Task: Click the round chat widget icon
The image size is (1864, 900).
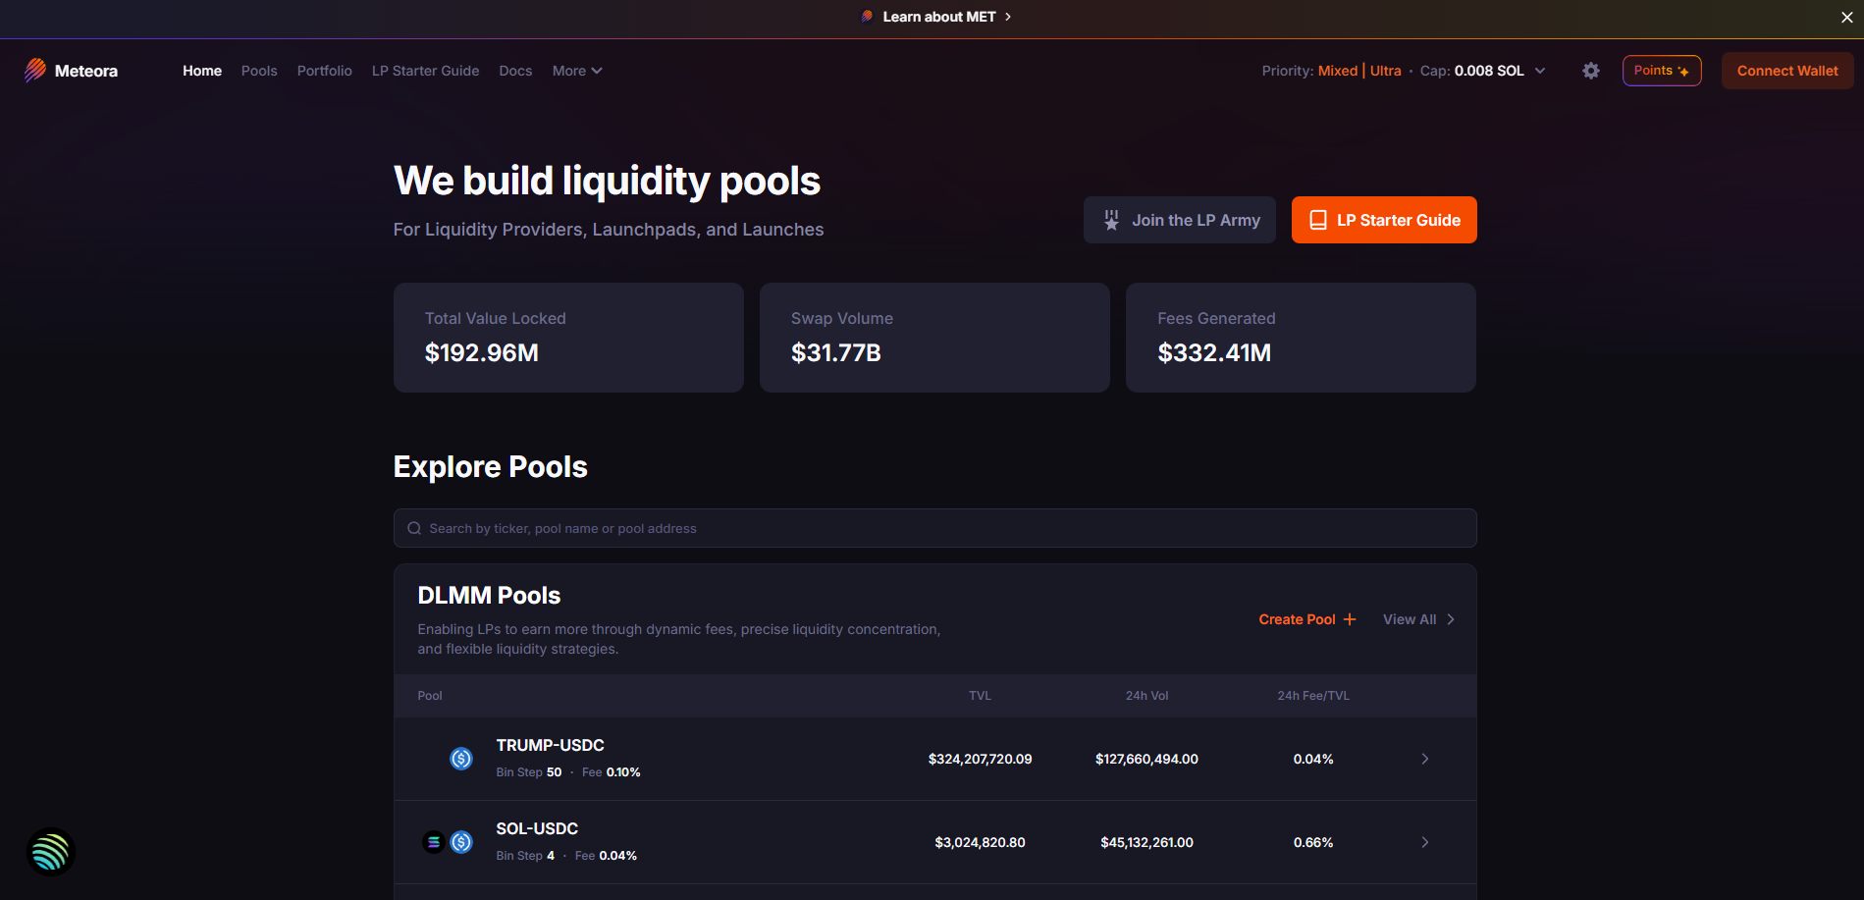Action: click(51, 852)
